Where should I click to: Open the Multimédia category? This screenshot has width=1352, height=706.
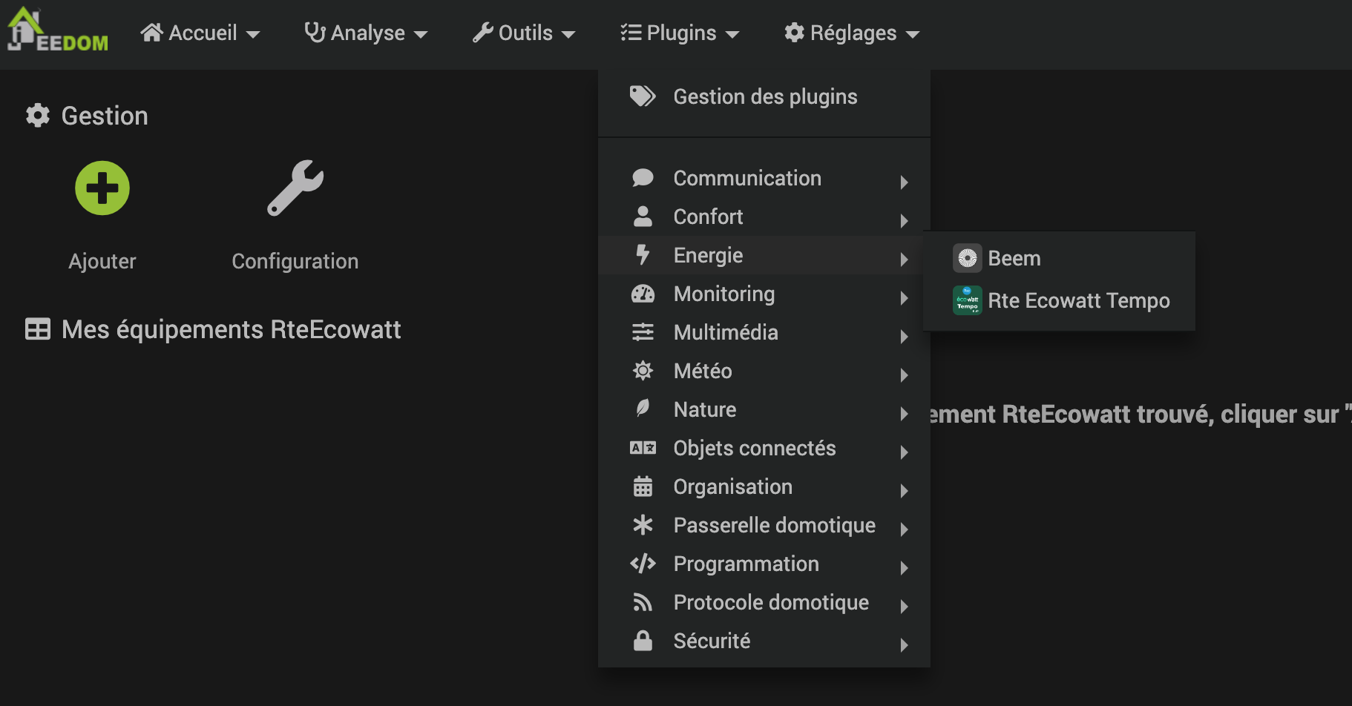click(x=764, y=332)
